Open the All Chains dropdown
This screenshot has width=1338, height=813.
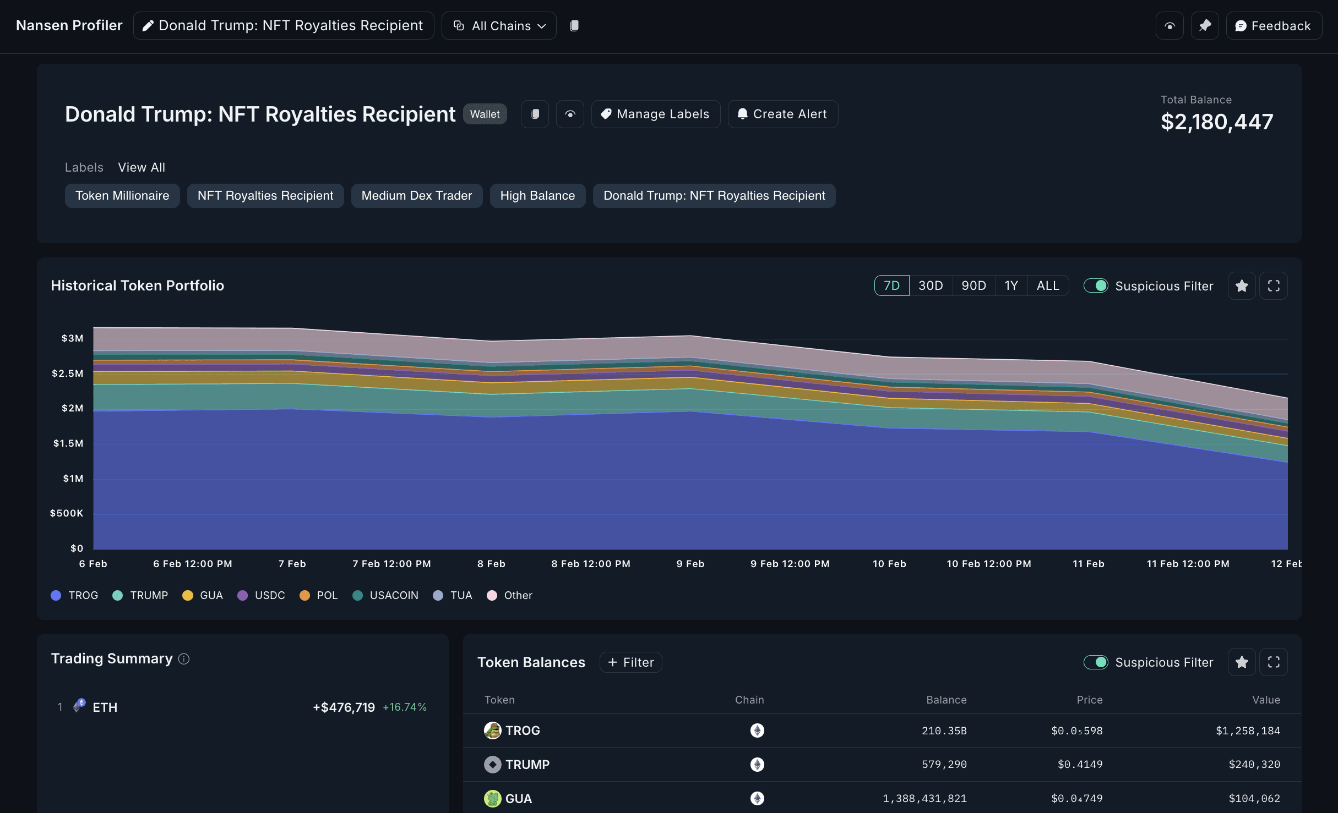499,26
